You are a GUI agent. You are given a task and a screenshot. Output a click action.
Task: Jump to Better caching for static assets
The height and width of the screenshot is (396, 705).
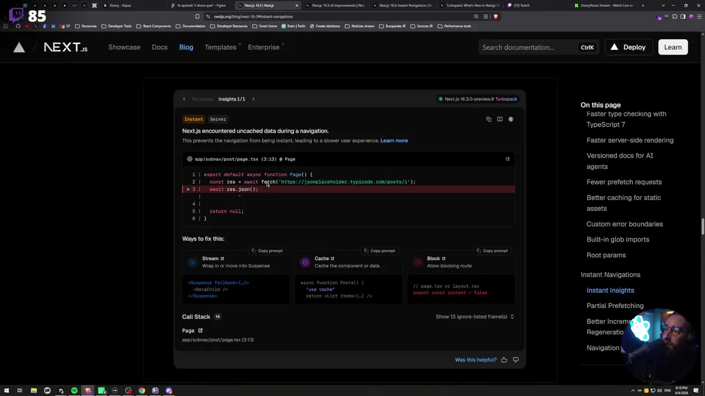point(623,203)
